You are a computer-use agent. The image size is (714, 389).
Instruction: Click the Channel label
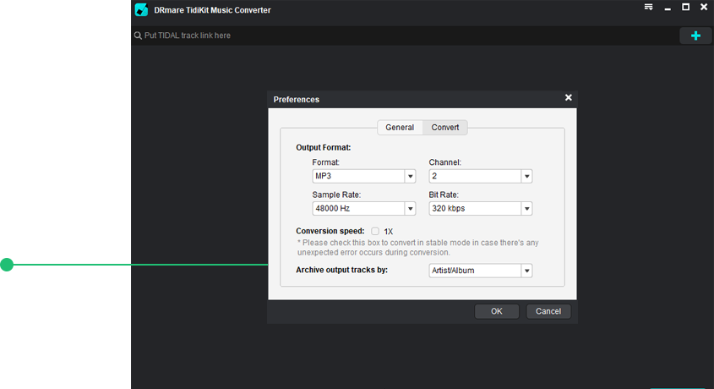[445, 162]
